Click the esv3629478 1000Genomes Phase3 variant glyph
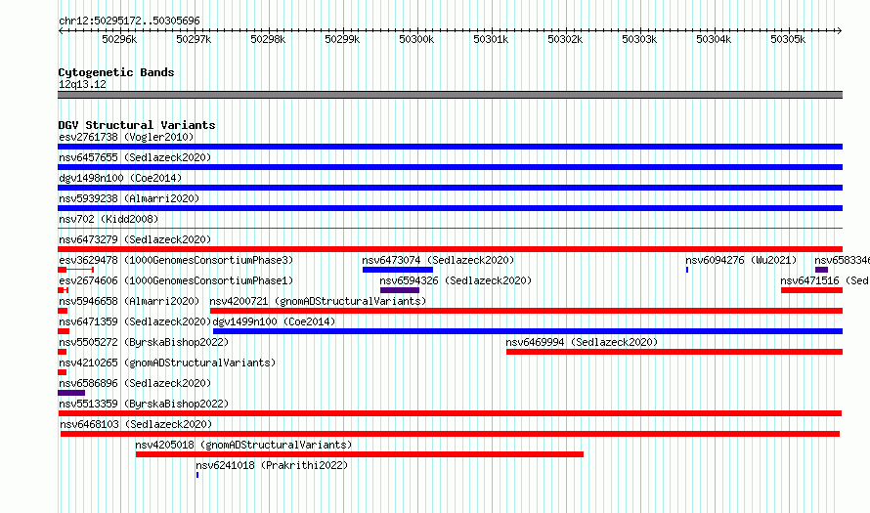This screenshot has width=870, height=513. tap(75, 270)
